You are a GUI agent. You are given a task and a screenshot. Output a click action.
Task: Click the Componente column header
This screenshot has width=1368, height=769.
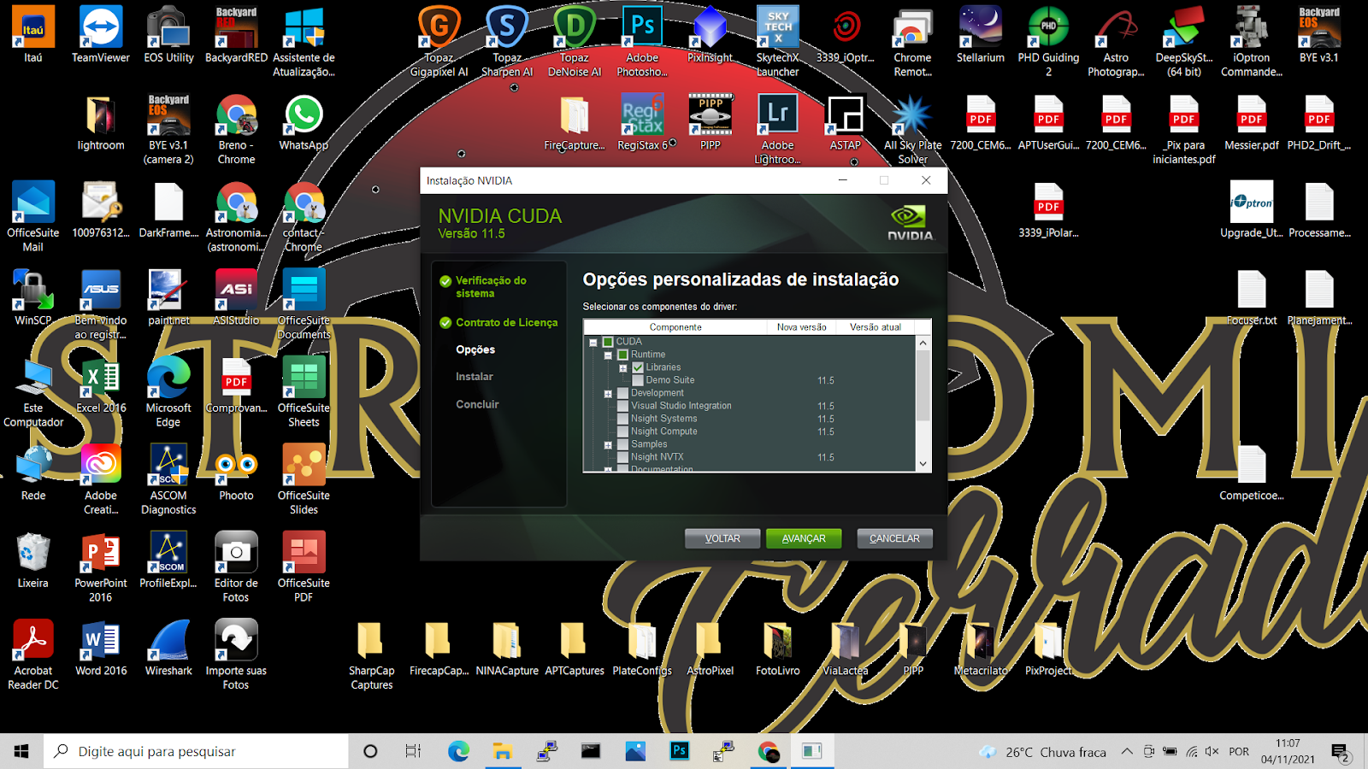675,327
